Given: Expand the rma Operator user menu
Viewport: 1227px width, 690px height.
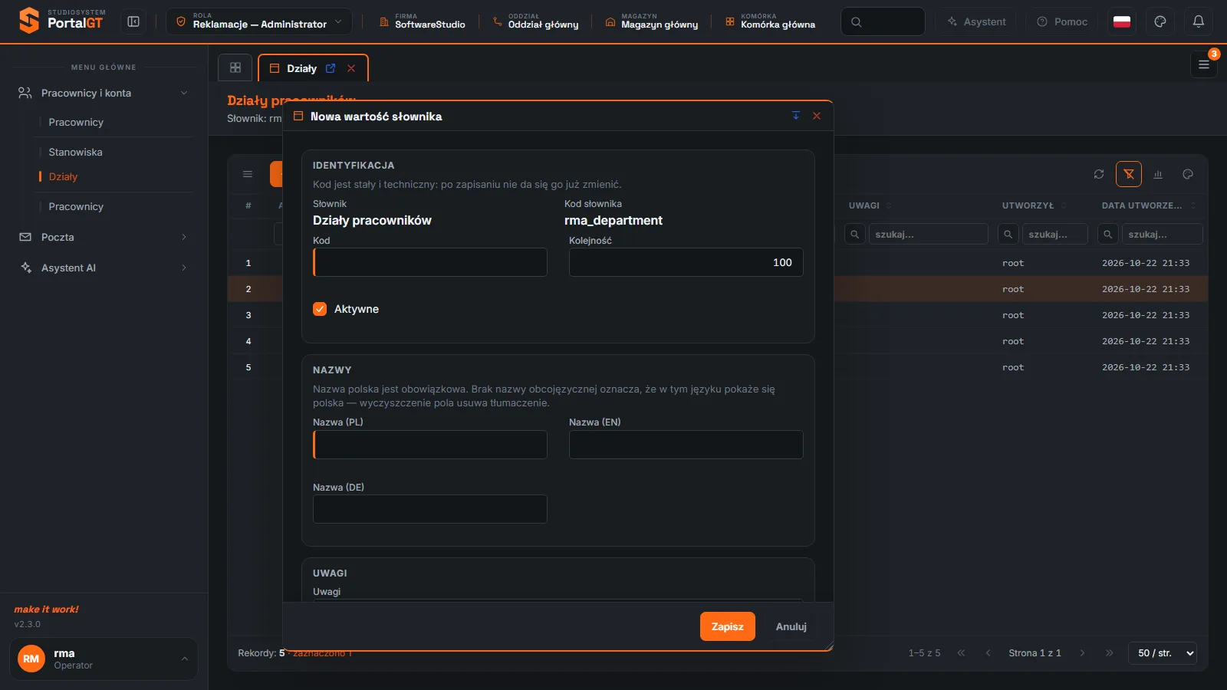Looking at the screenshot, I should pos(104,659).
